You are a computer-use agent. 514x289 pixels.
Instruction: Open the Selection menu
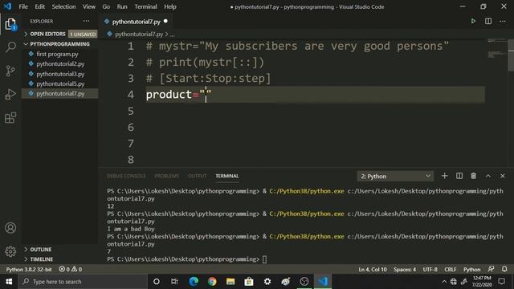pos(63,6)
